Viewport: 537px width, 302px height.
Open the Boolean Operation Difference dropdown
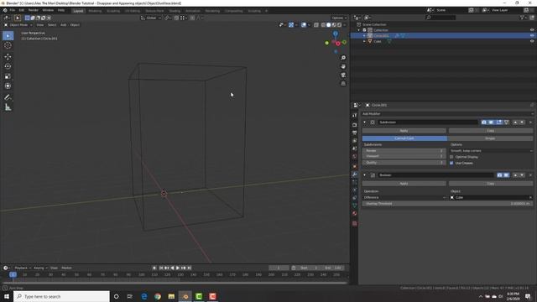coord(404,198)
